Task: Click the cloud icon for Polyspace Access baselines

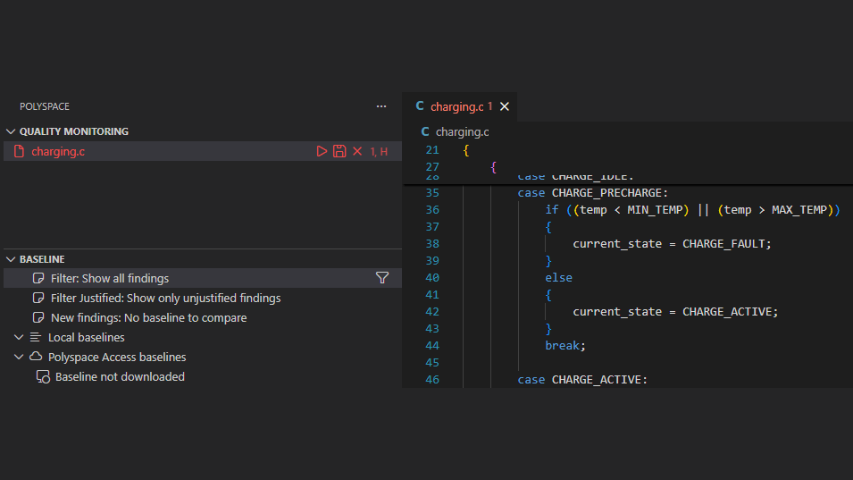Action: pyautogui.click(x=36, y=357)
